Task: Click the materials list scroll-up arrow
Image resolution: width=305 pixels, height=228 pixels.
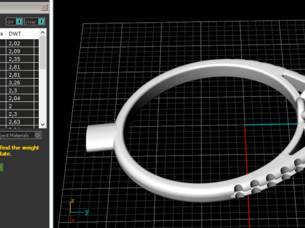Action: pyautogui.click(x=43, y=32)
